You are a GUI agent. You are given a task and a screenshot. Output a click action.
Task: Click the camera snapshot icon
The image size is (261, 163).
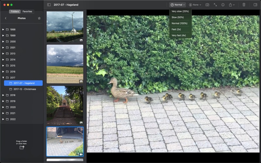pyautogui.click(x=207, y=5)
